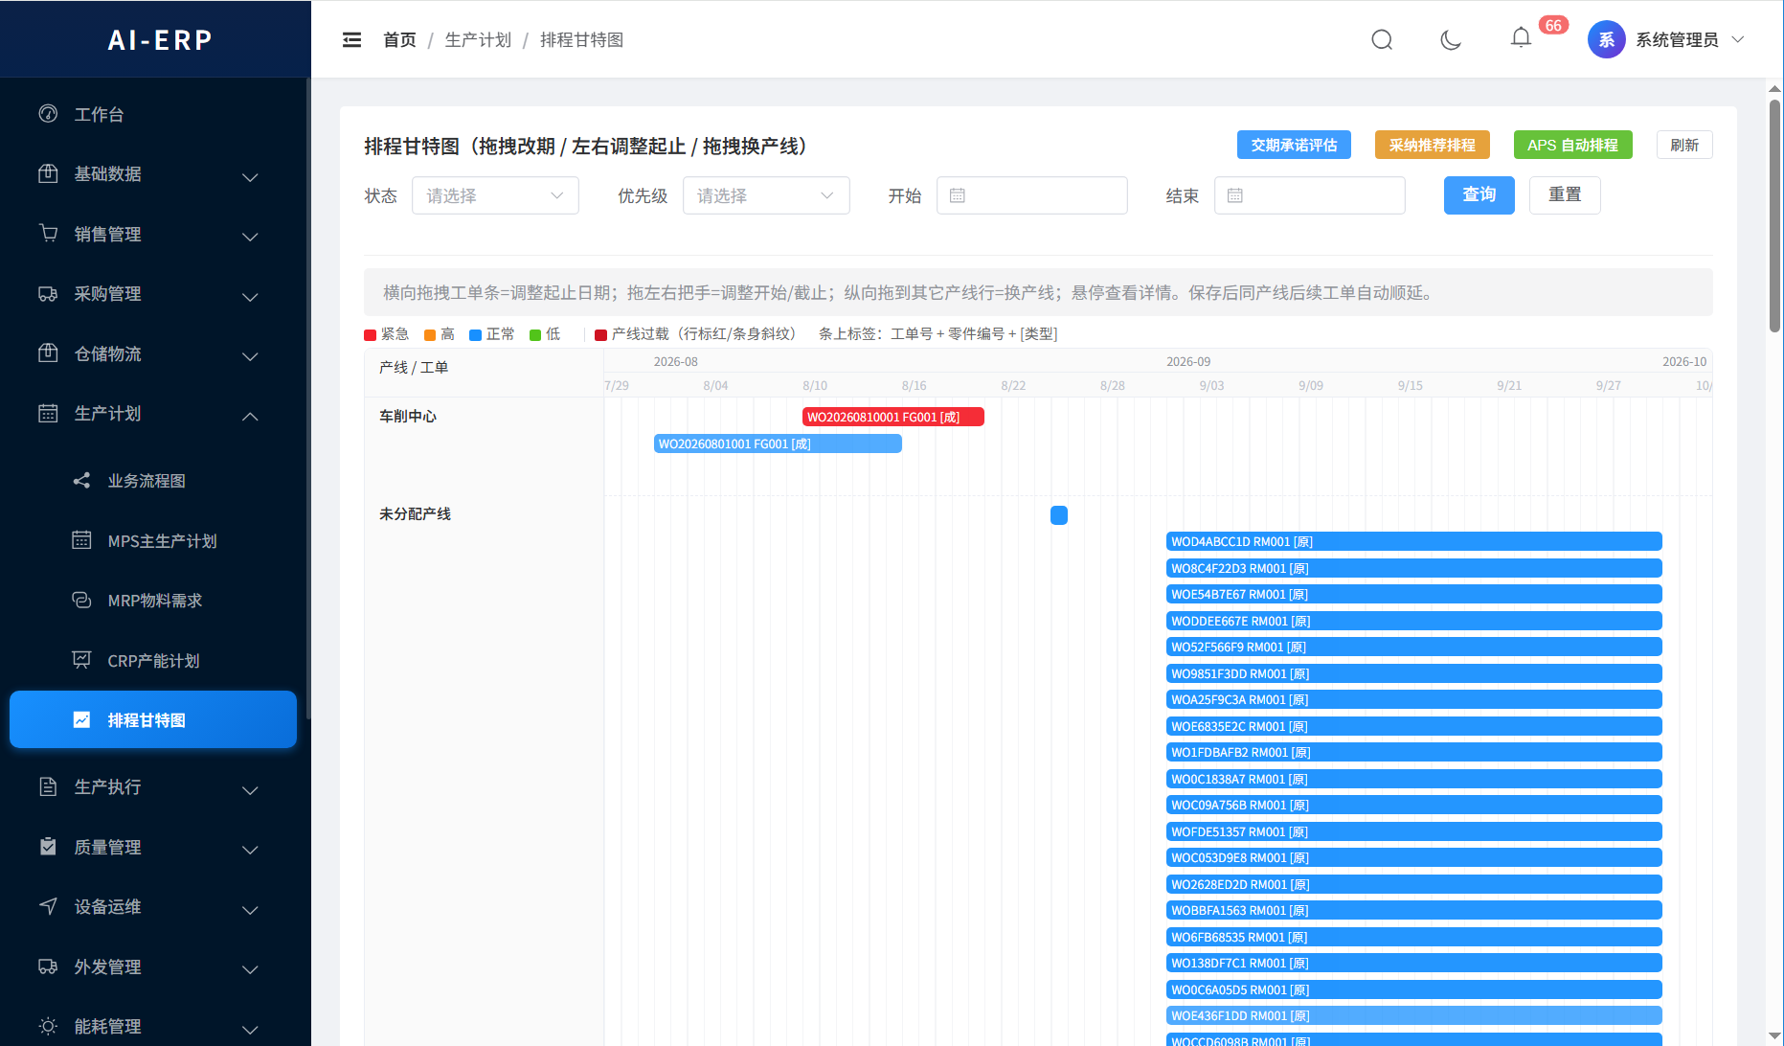The height and width of the screenshot is (1046, 1784).
Task: Click the 66 notification badge
Action: 1553,25
